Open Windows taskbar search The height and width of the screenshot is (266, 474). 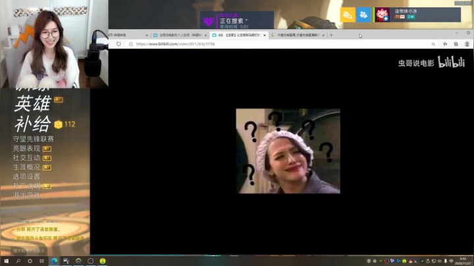tap(18, 261)
